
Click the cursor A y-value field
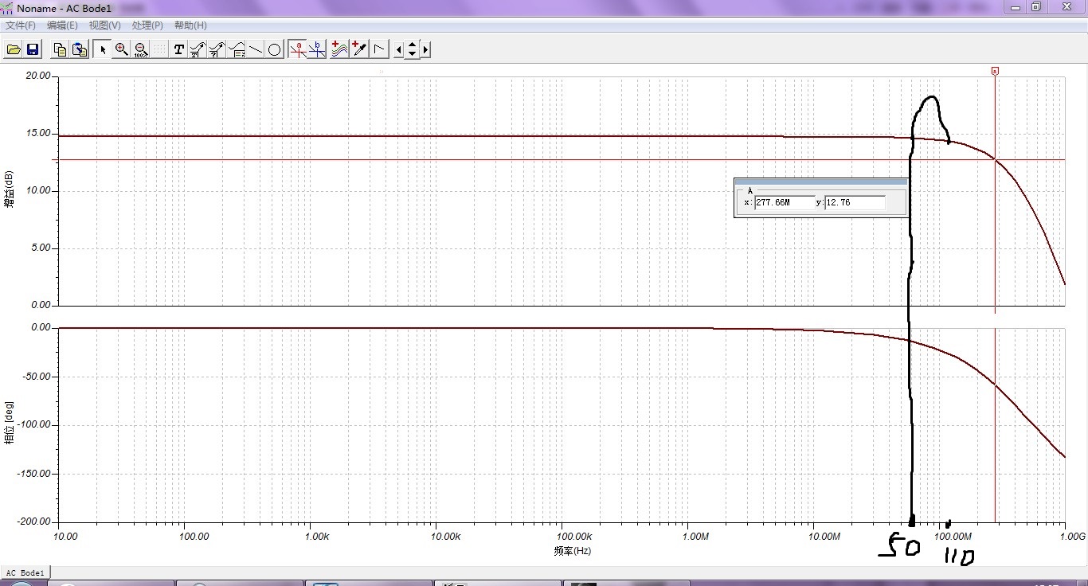pos(855,202)
